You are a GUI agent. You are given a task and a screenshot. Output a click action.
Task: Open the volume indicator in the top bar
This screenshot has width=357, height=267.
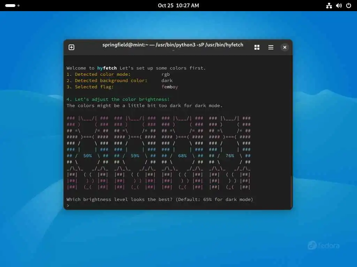[x=339, y=6]
